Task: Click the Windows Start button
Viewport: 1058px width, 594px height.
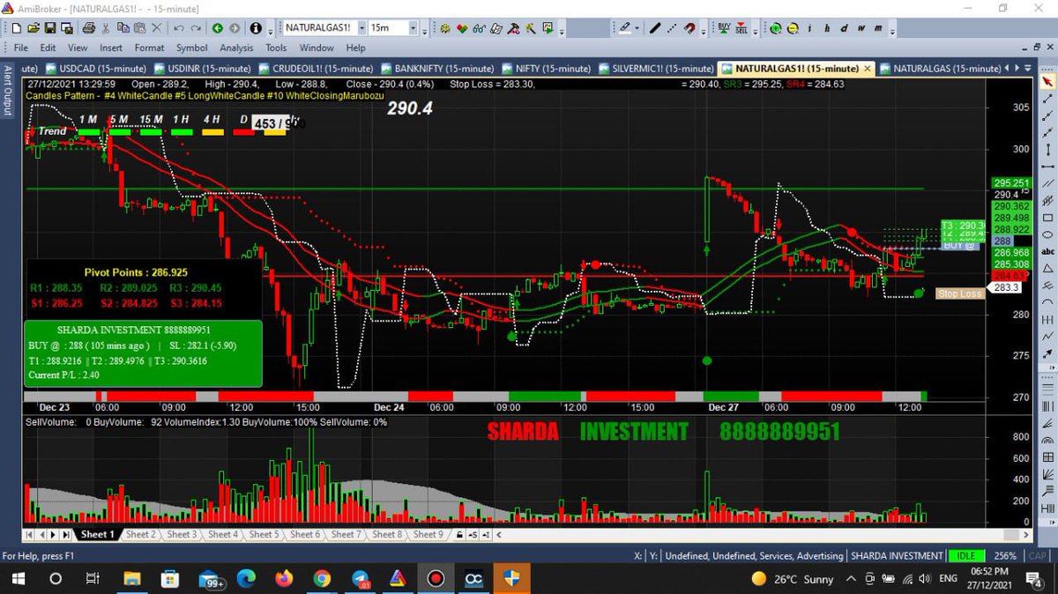Action: coord(19,579)
